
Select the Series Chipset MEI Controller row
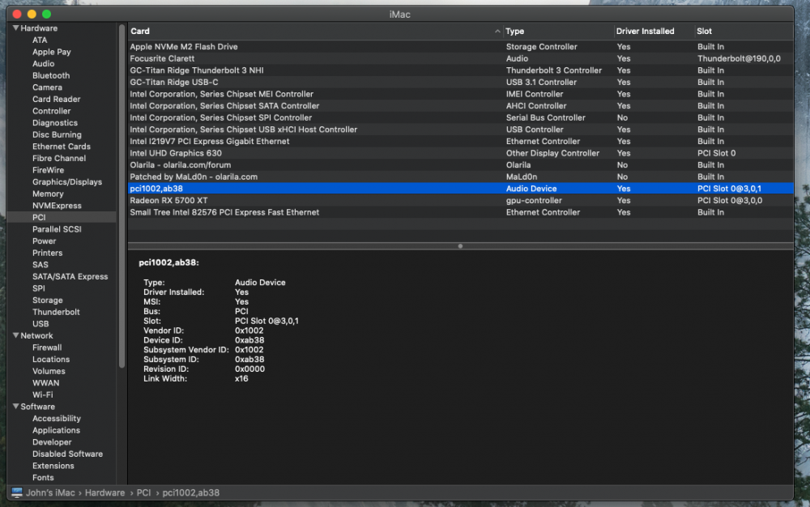[x=460, y=94]
